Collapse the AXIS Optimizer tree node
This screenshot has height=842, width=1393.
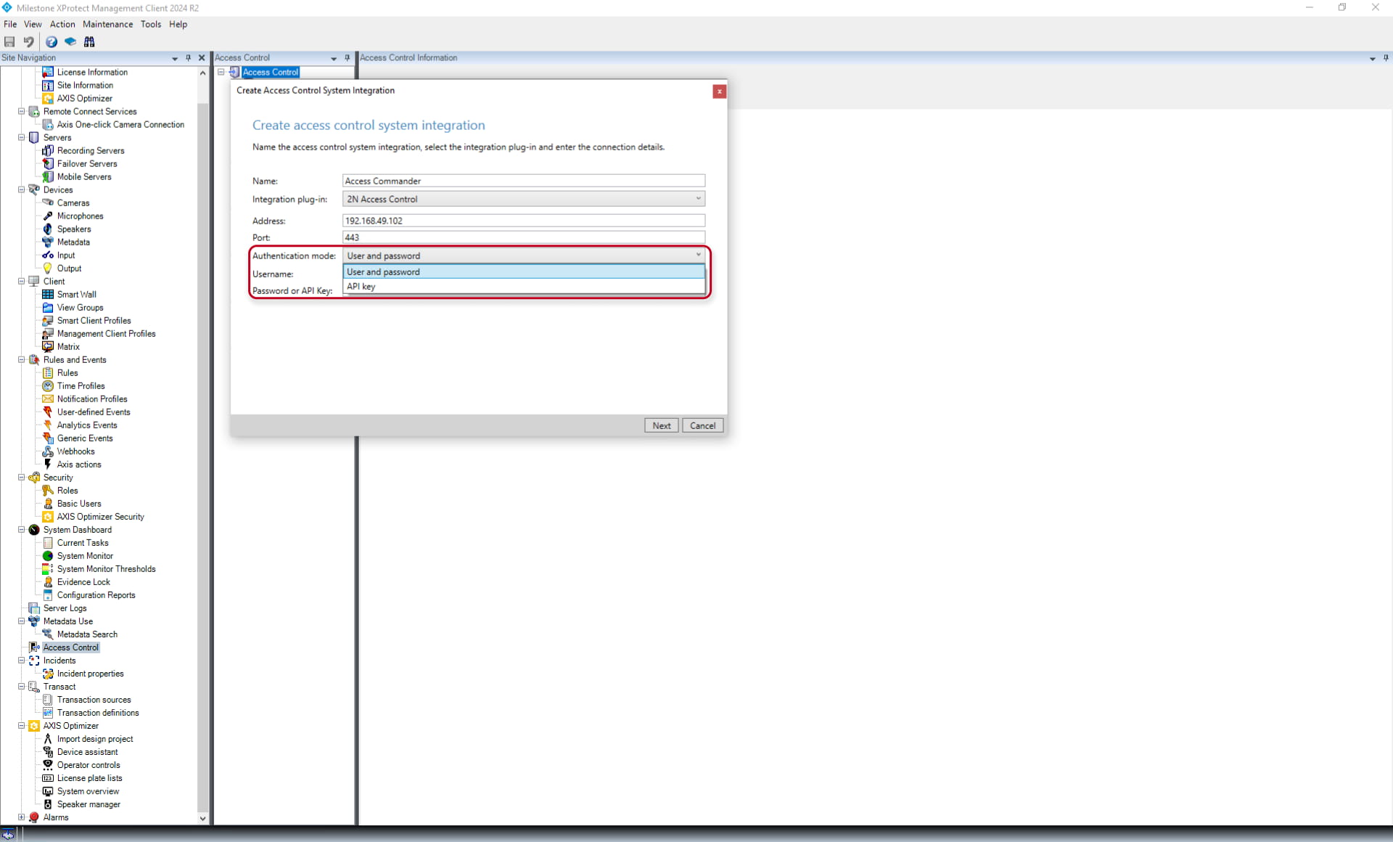(21, 725)
